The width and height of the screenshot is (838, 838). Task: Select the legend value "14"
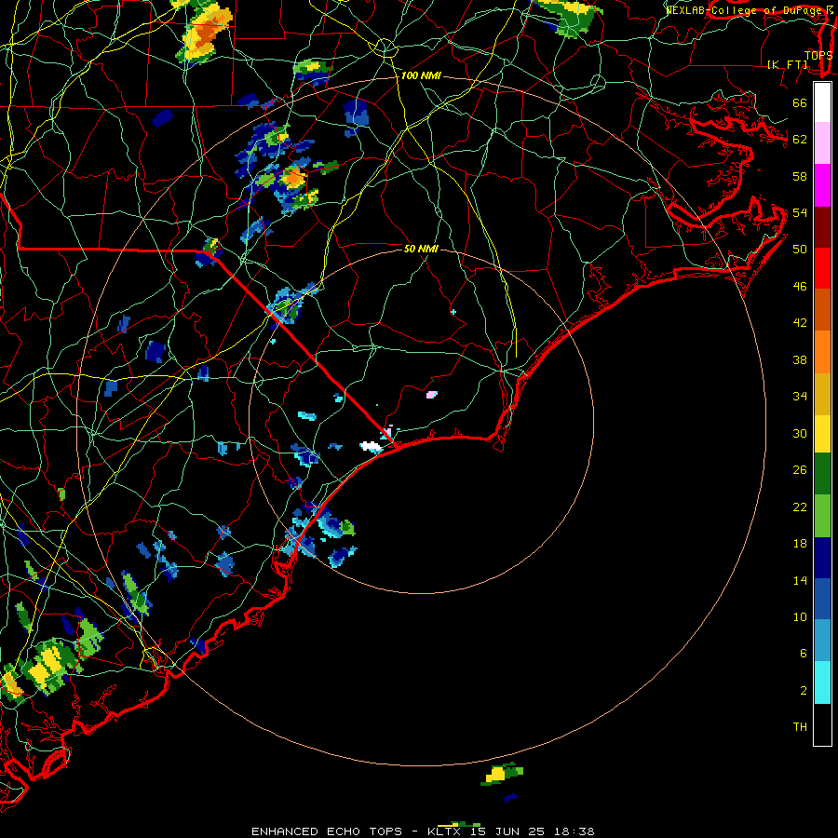[x=800, y=580]
